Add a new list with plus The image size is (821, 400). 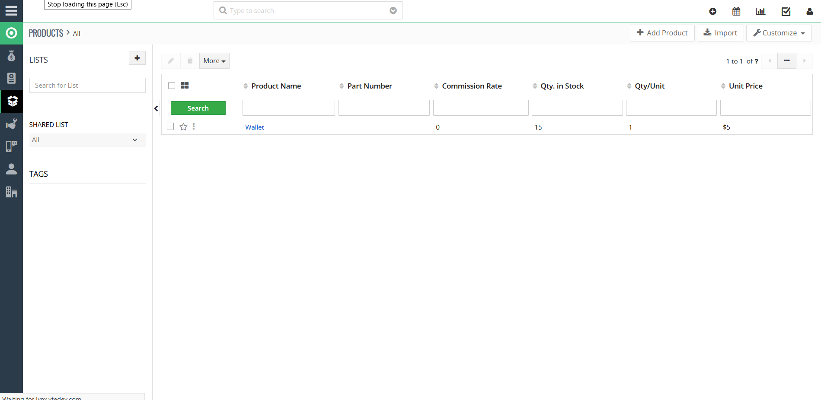click(137, 58)
